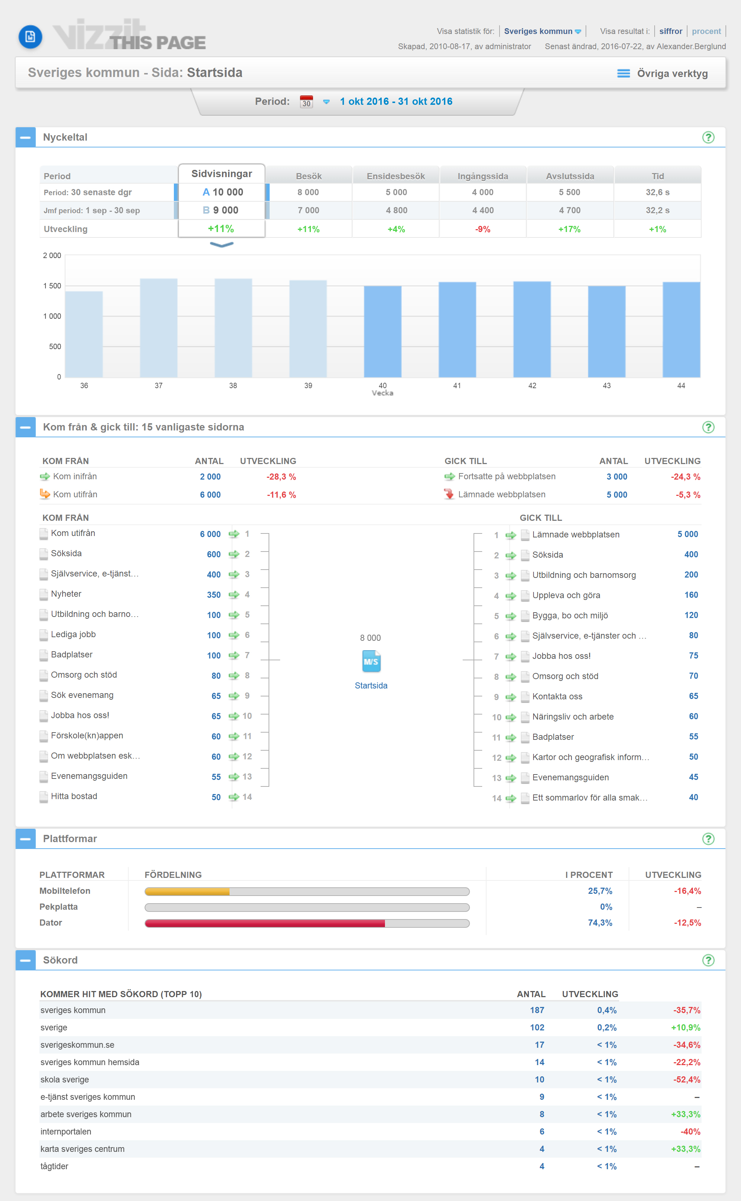This screenshot has height=1201, width=741.
Task: Select the Ingångssida tab
Action: [483, 176]
